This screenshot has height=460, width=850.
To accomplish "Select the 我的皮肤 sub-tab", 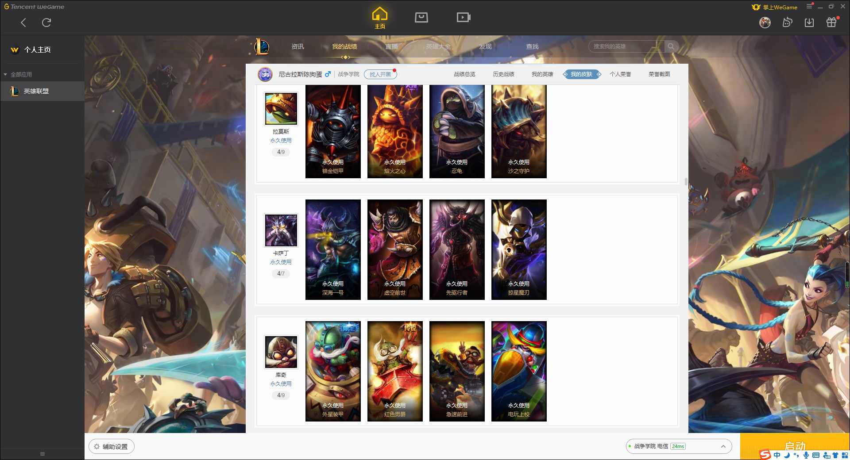I will (581, 74).
